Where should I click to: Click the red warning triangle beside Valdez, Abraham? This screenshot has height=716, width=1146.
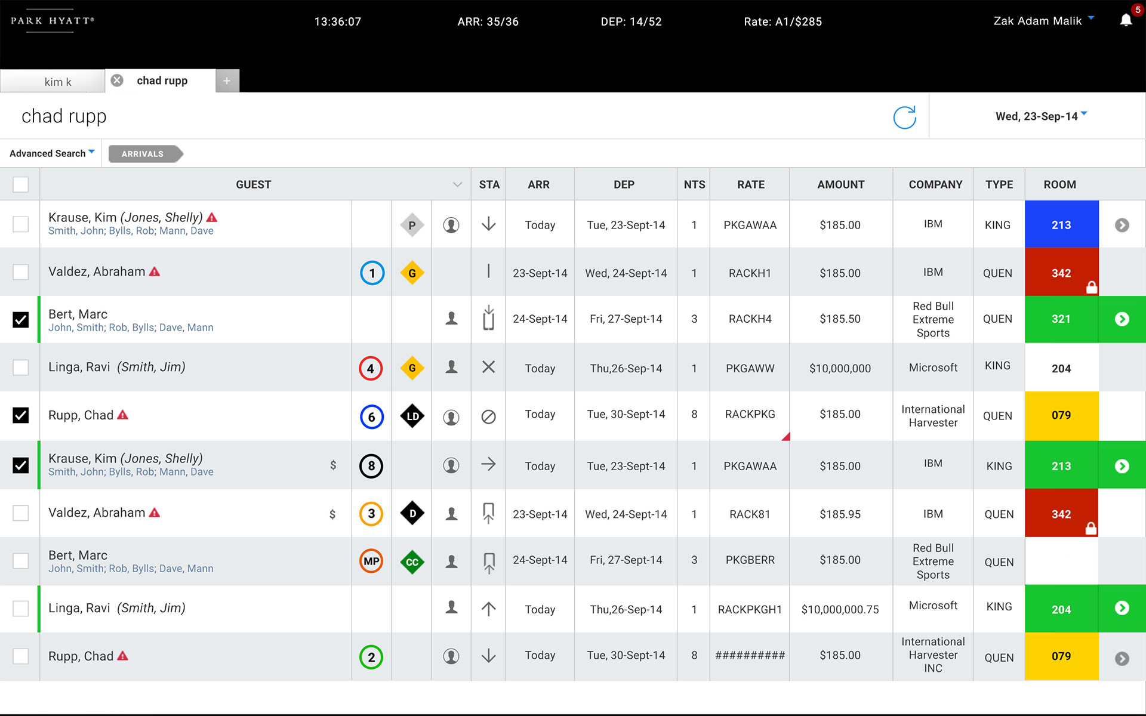[155, 271]
